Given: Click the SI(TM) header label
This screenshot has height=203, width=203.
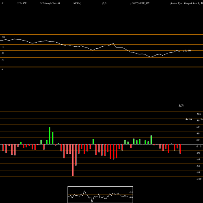Looking at the screenshot, I should (x=77, y=3).
